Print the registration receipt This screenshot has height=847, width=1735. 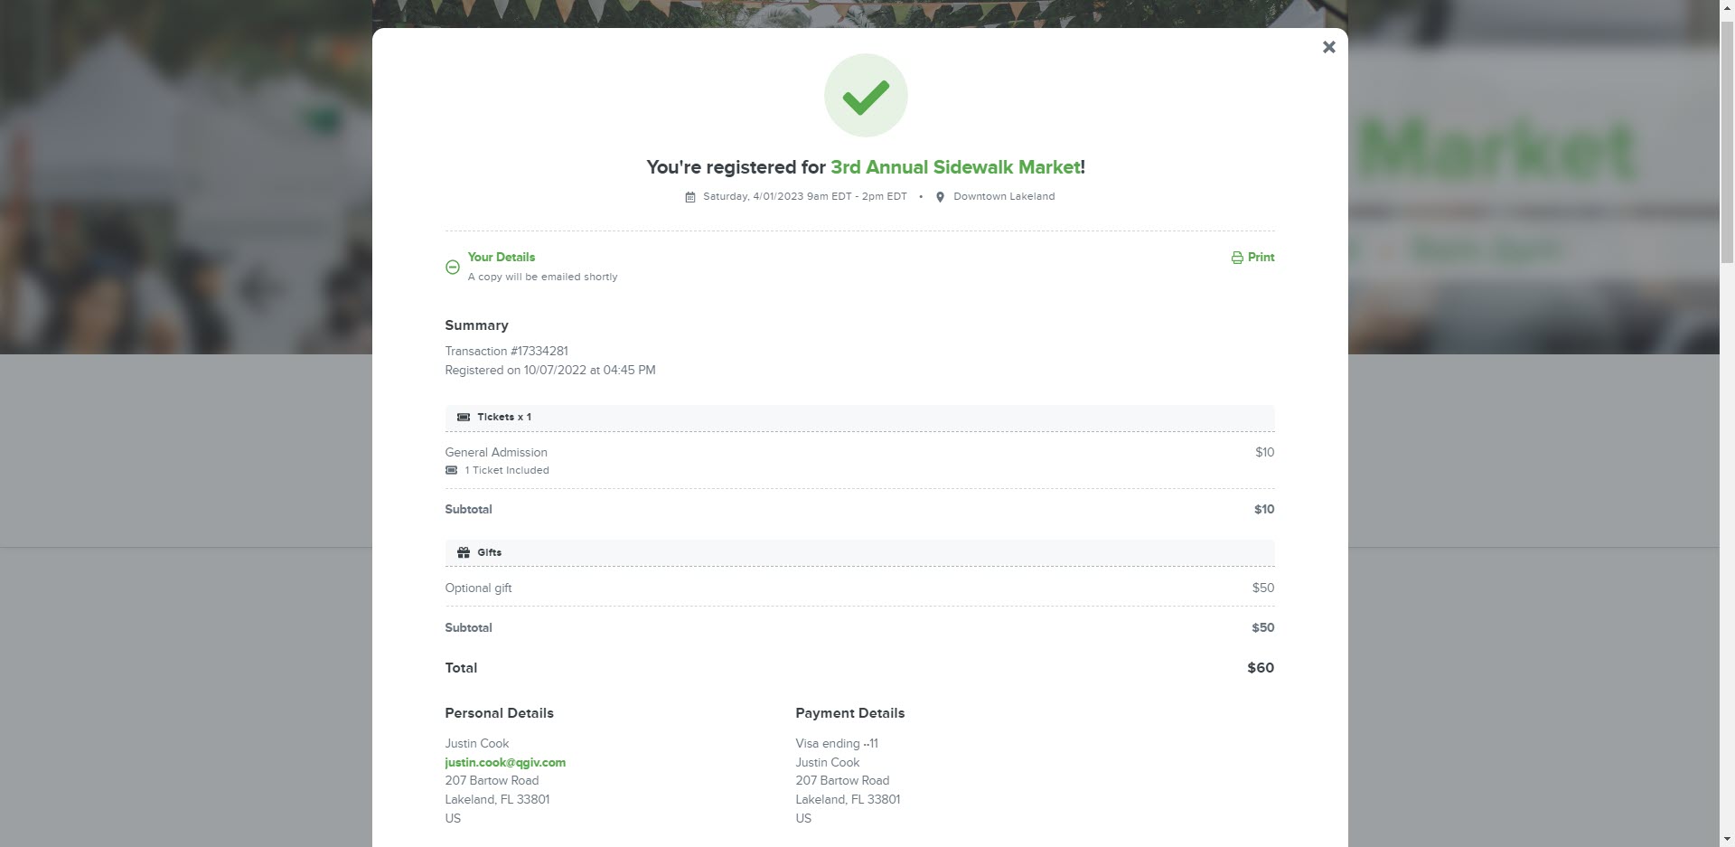coord(1252,258)
